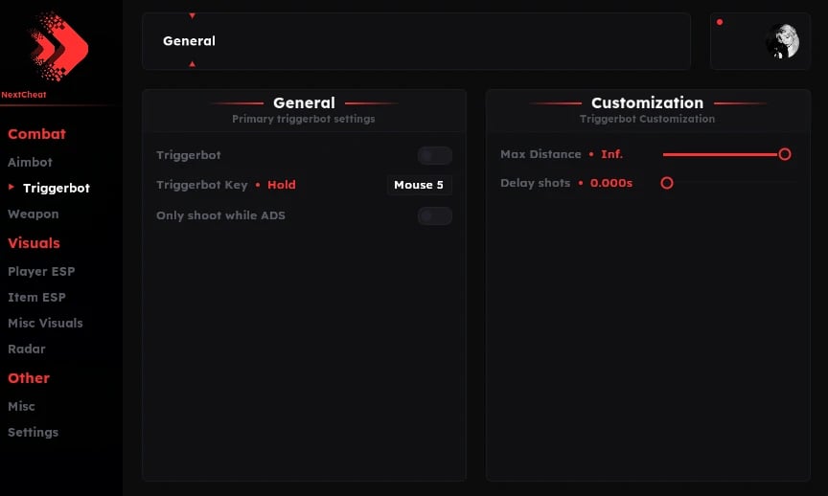The width and height of the screenshot is (828, 496).
Task: Click the Mouse 5 keybind button
Action: click(x=419, y=185)
